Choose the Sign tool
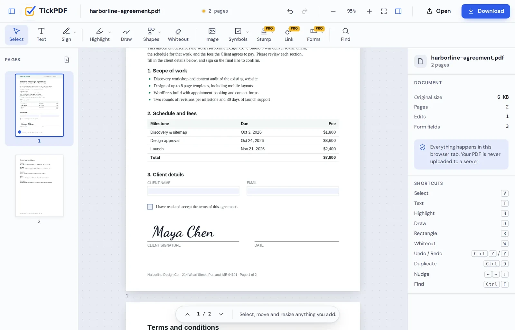Image resolution: width=515 pixels, height=330 pixels. [x=66, y=34]
